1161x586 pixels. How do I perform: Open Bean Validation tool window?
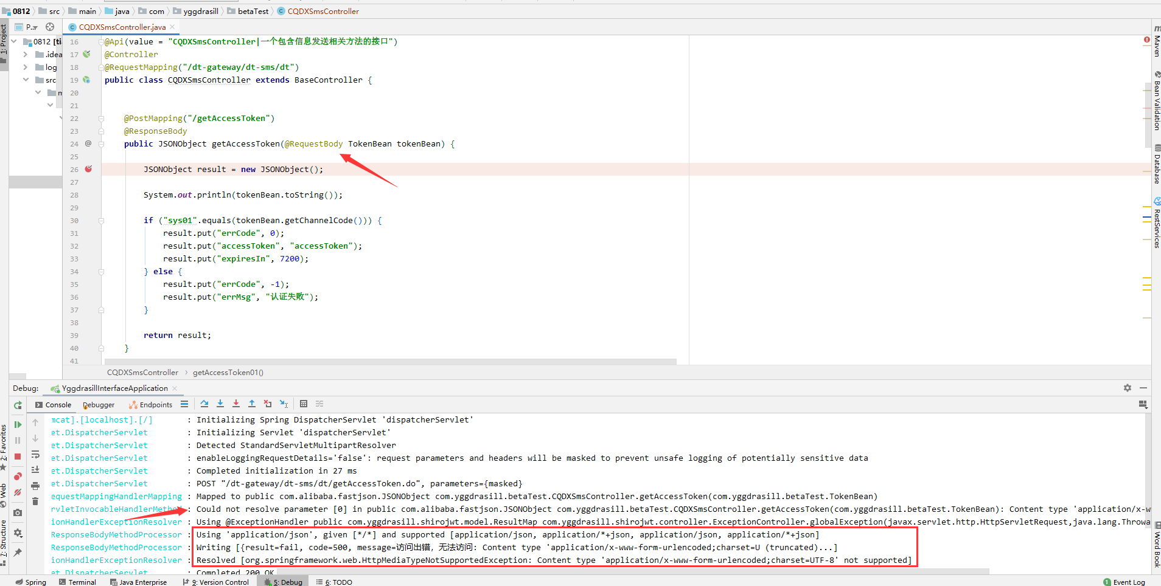tap(1157, 102)
